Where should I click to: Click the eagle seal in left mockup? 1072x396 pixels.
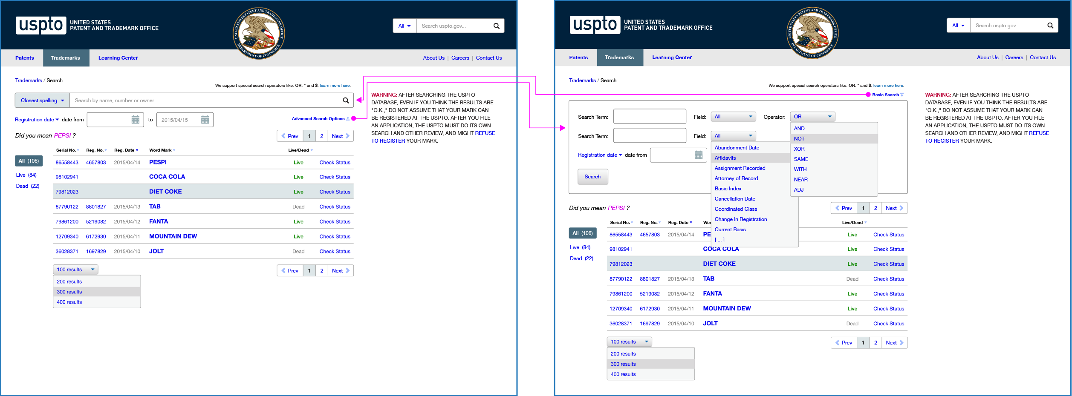click(259, 33)
